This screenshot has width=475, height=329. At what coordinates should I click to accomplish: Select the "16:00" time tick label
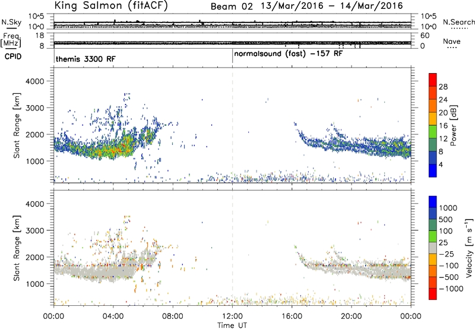292,317
